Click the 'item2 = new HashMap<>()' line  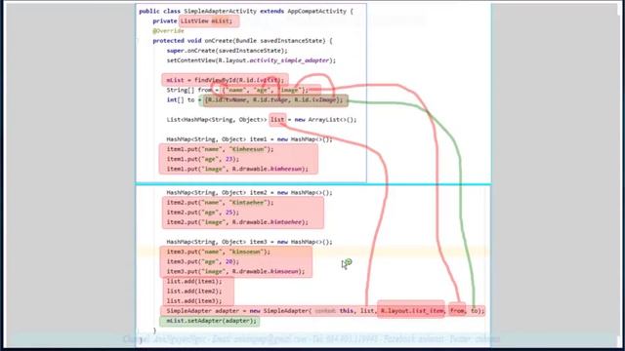pos(249,193)
